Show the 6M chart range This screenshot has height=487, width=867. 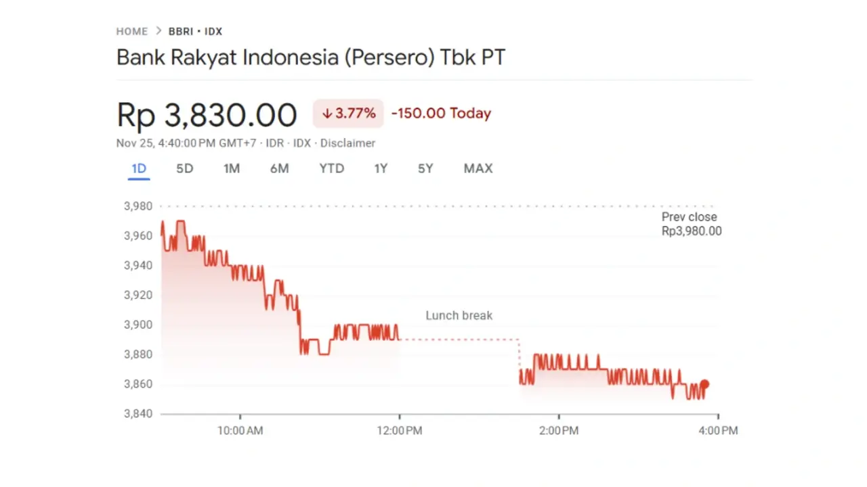pyautogui.click(x=279, y=168)
